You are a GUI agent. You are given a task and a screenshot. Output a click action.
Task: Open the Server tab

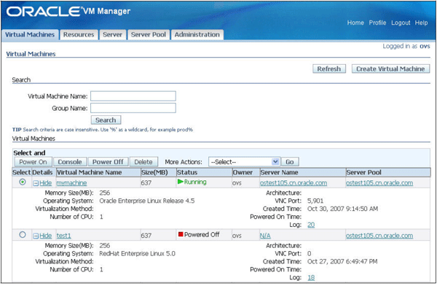coord(113,34)
